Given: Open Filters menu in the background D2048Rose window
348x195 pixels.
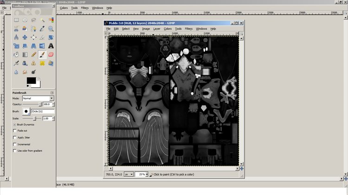Looking at the screenshot, I should [x=84, y=8].
